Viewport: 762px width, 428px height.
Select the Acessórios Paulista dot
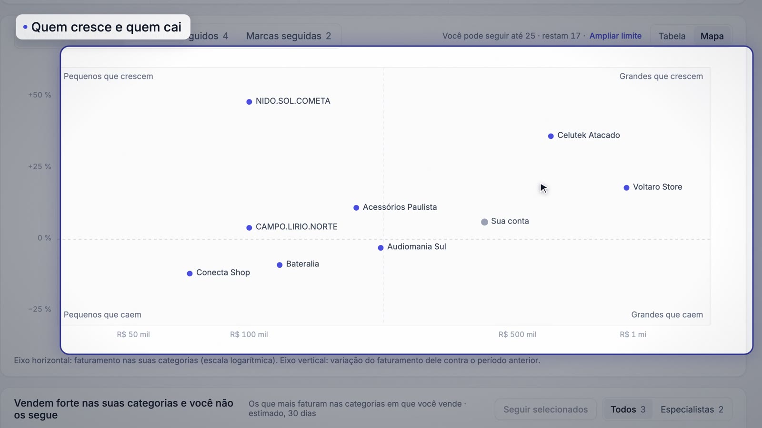tap(356, 208)
